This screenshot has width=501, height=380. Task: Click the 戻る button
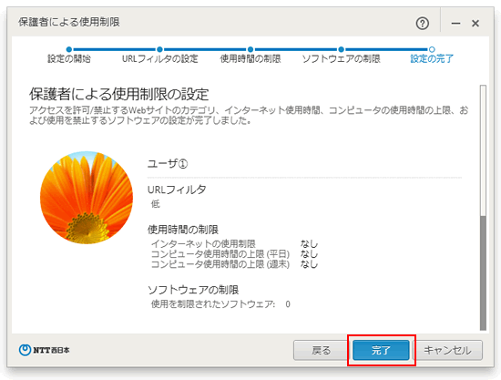tap(322, 350)
